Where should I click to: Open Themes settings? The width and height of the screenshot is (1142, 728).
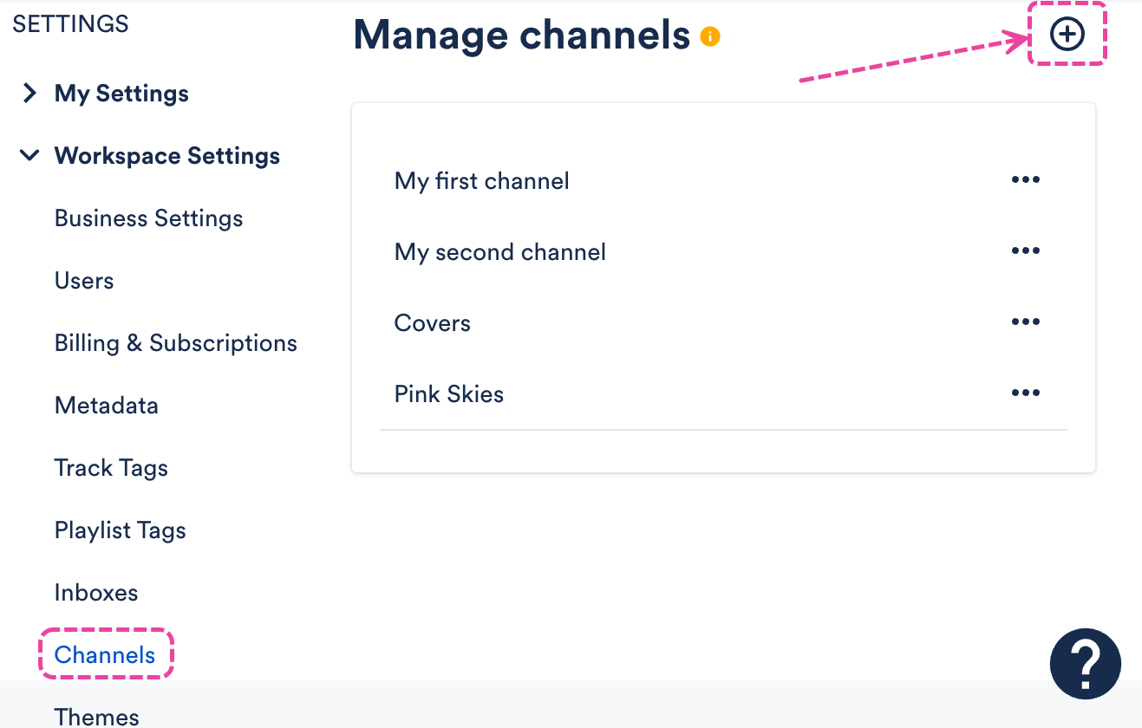(x=96, y=717)
